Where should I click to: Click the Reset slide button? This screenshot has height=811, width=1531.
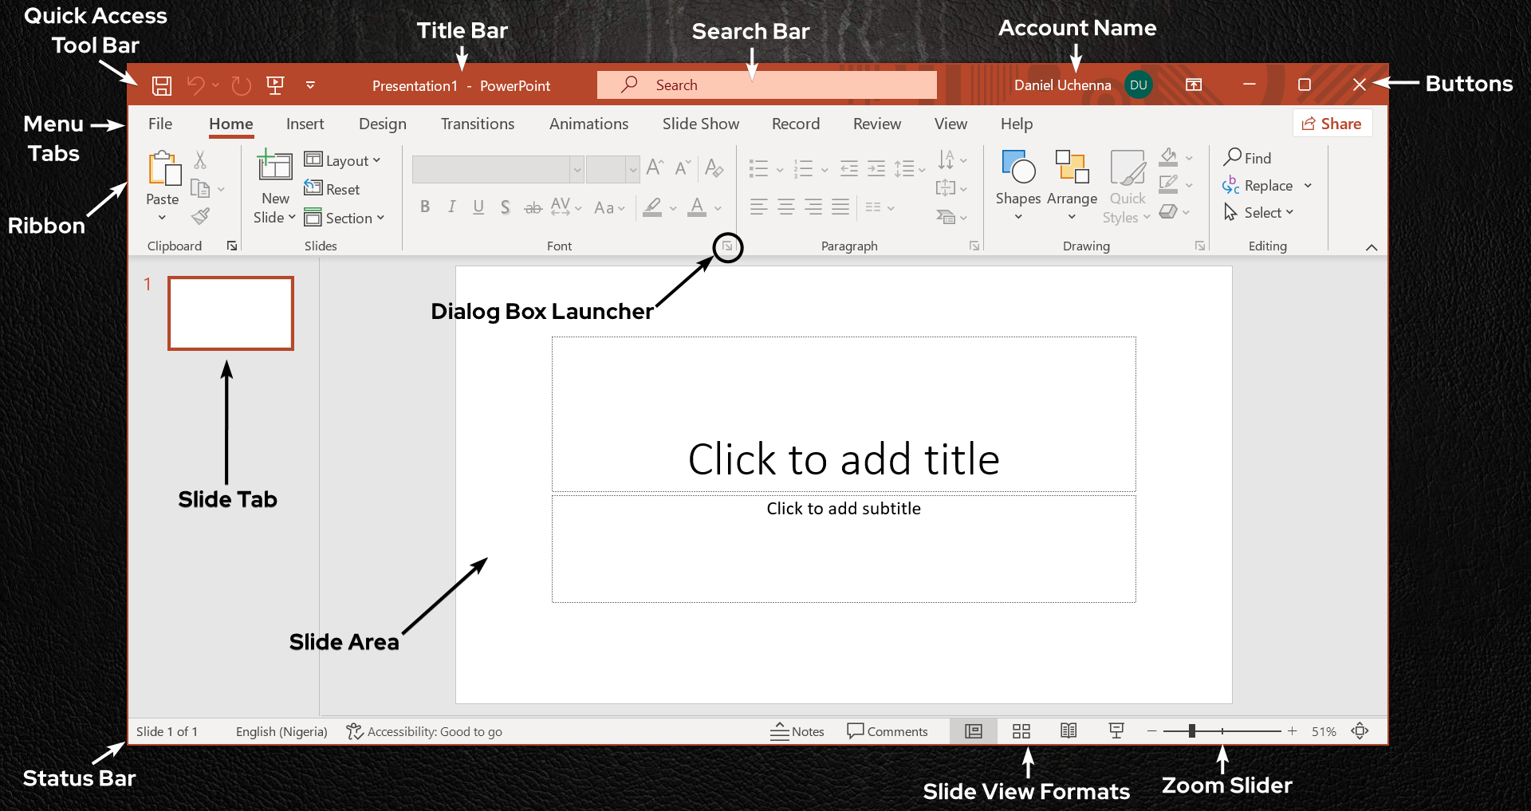coord(333,189)
